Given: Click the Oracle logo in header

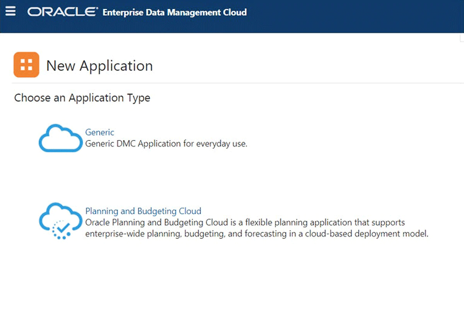Looking at the screenshot, I should pyautogui.click(x=62, y=12).
